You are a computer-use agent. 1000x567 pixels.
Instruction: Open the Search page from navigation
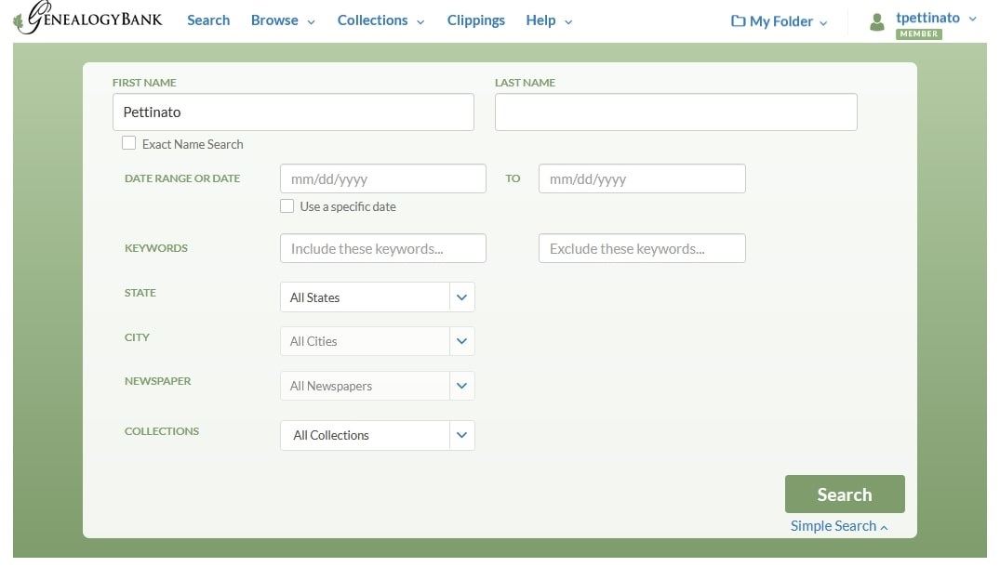pyautogui.click(x=208, y=20)
